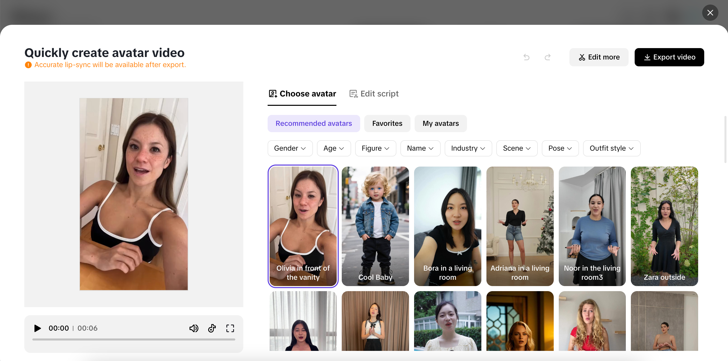Viewport: 728px width, 361px height.
Task: Expand the Gender filter dropdown
Action: [x=290, y=148]
